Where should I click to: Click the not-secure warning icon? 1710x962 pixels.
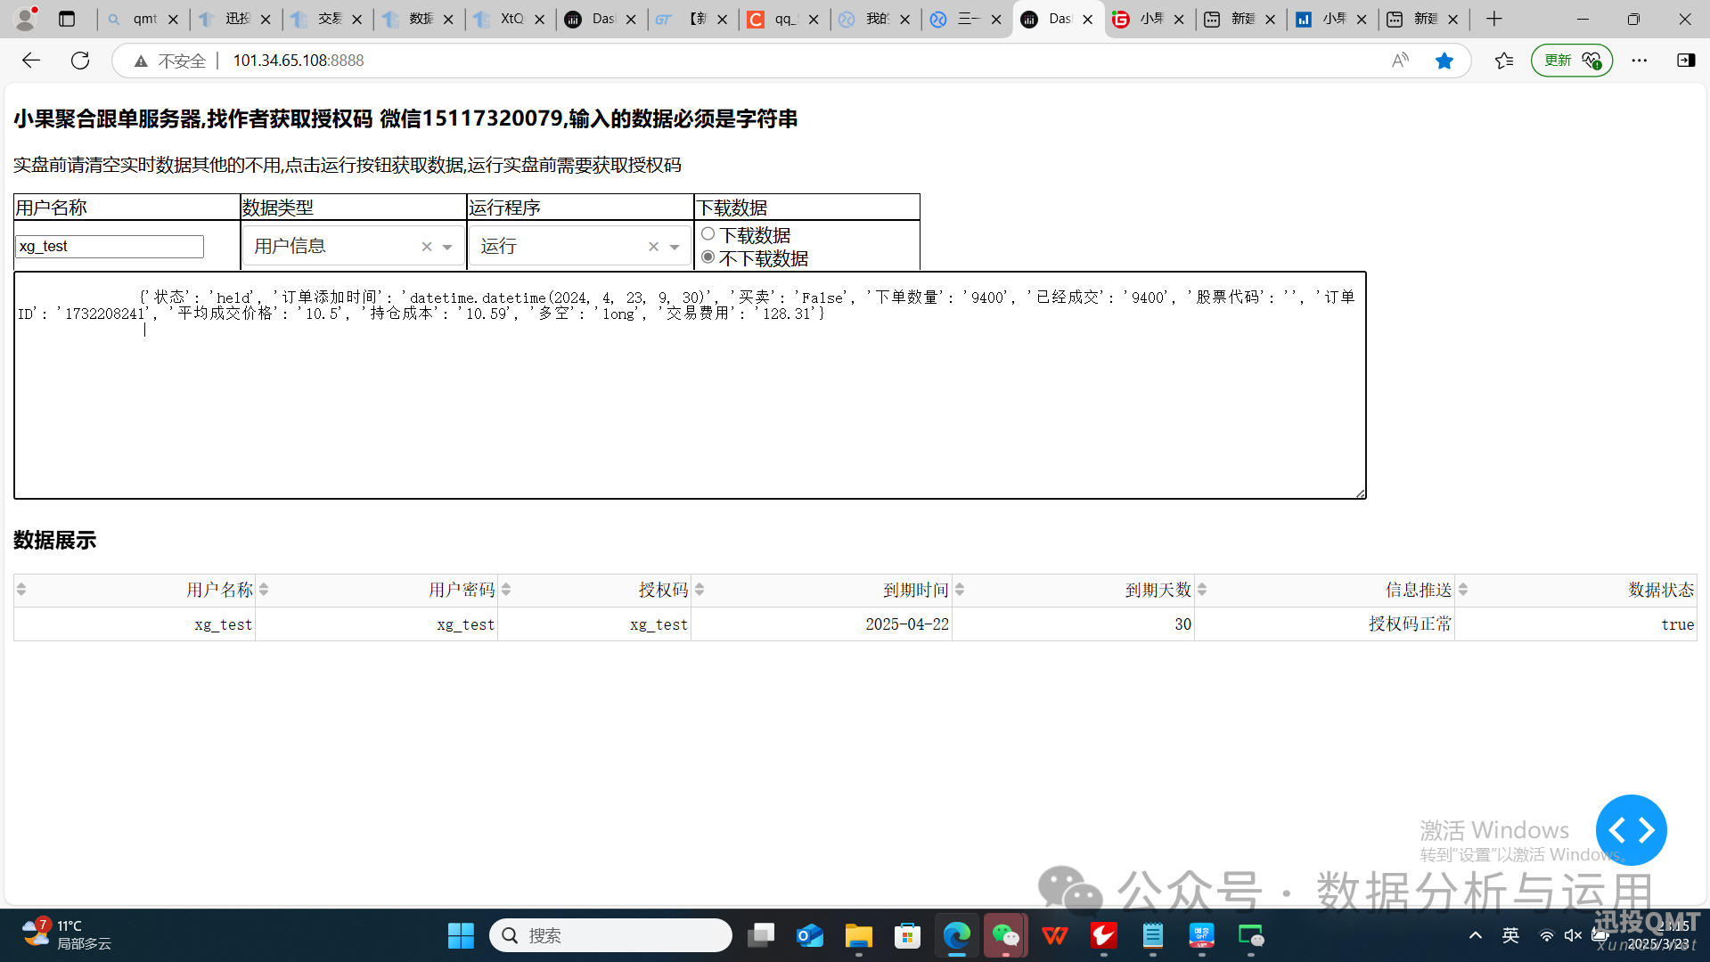pyautogui.click(x=141, y=61)
